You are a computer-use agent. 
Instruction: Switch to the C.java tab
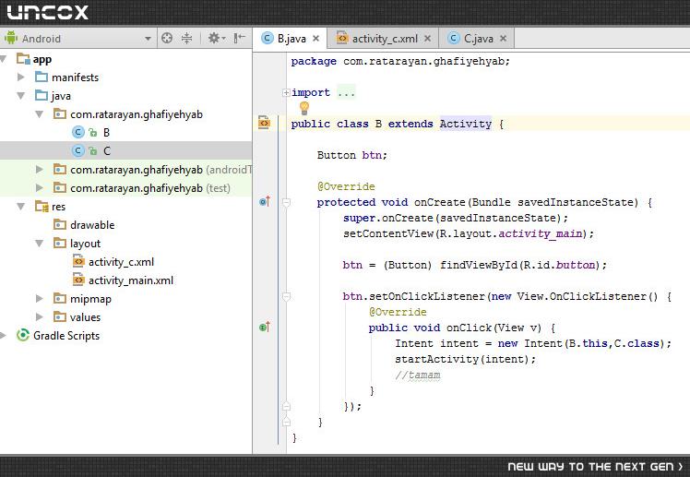click(x=479, y=38)
